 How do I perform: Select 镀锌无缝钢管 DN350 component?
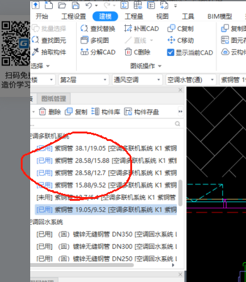pyautogui.click(x=106, y=234)
